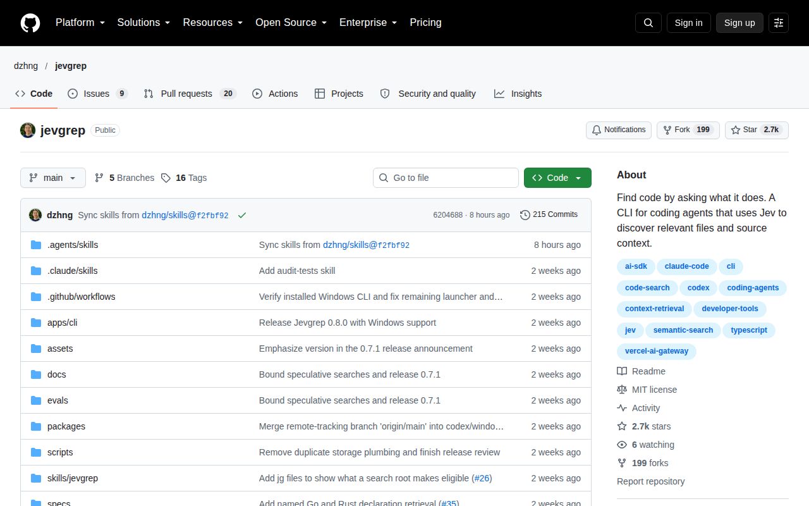Open the .agents/skills folder
The height and width of the screenshot is (506, 809).
[73, 245]
